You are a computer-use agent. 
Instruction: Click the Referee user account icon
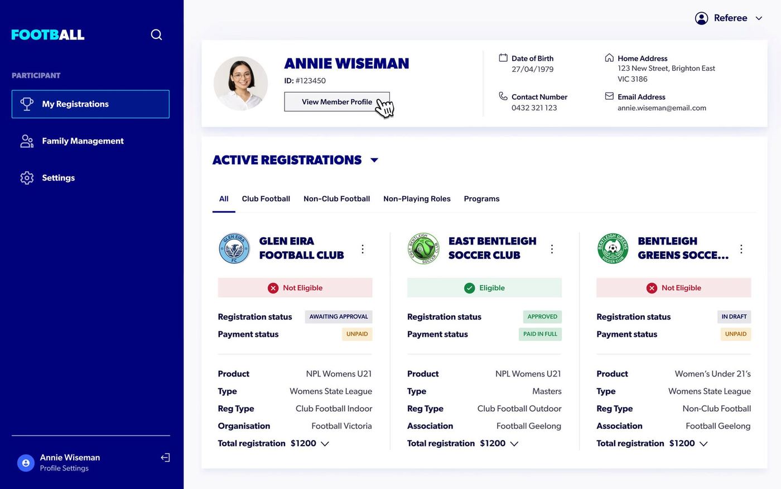coord(701,18)
